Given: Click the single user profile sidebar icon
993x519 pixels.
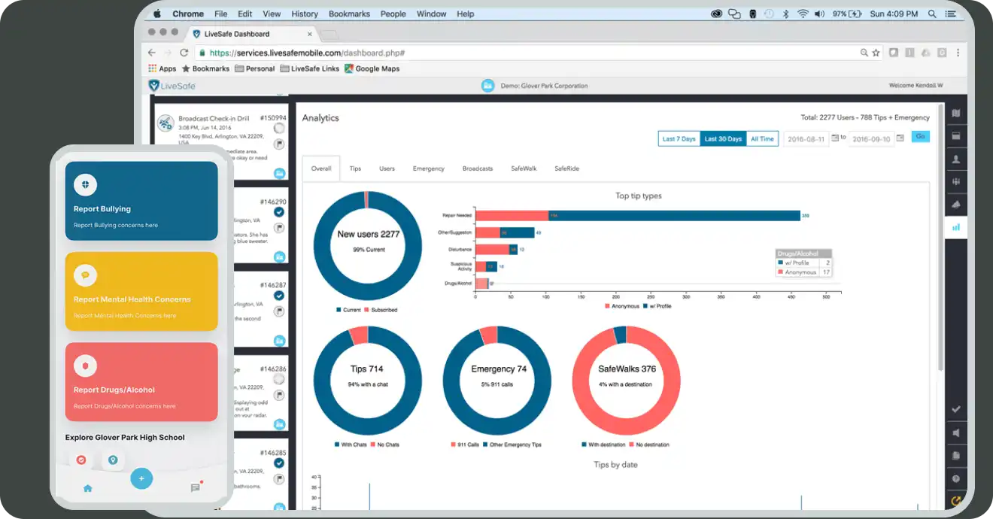Looking at the screenshot, I should [x=956, y=159].
